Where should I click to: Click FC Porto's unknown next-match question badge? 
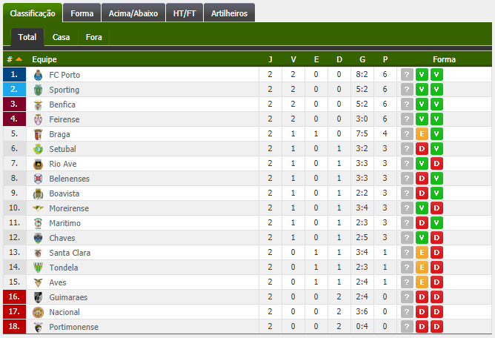(407, 75)
